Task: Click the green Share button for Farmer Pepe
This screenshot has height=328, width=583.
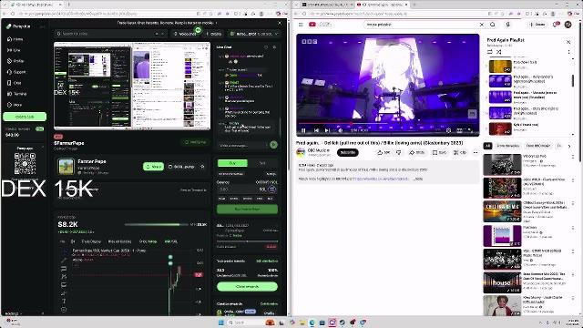Action: tap(153, 167)
